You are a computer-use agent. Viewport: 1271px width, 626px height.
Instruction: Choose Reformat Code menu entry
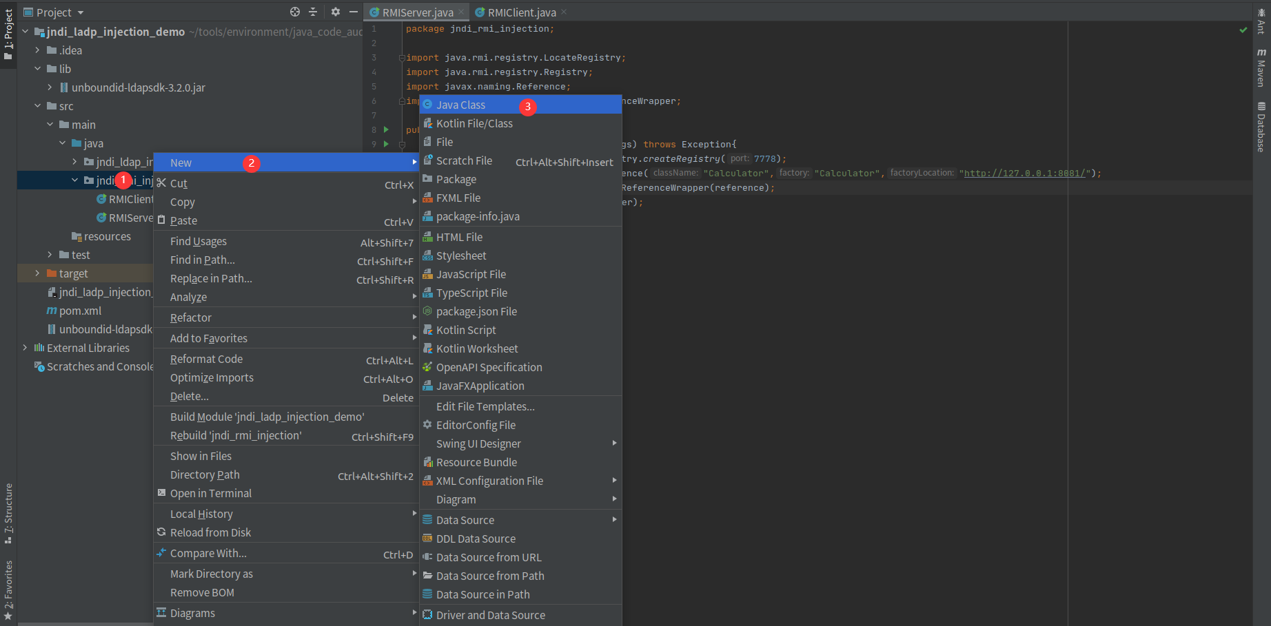point(286,359)
